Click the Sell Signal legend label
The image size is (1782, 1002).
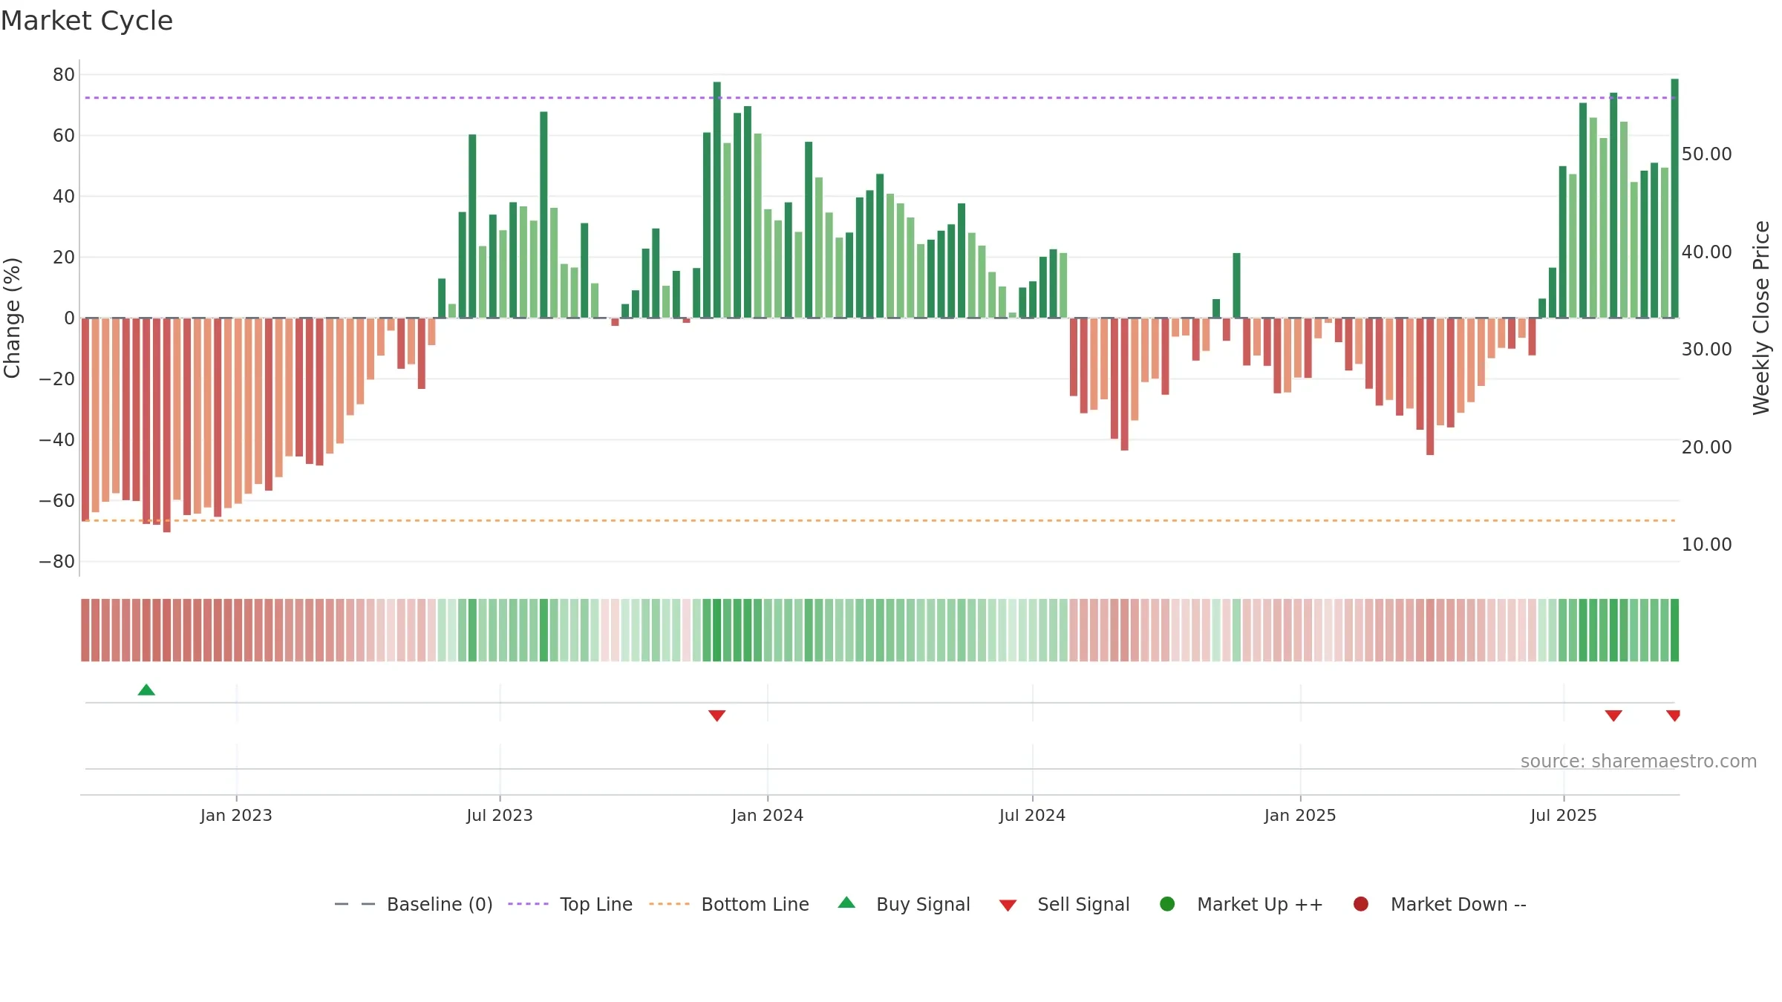[1083, 904]
